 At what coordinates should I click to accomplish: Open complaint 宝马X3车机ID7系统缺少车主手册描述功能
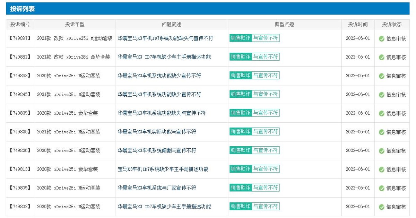point(163,169)
